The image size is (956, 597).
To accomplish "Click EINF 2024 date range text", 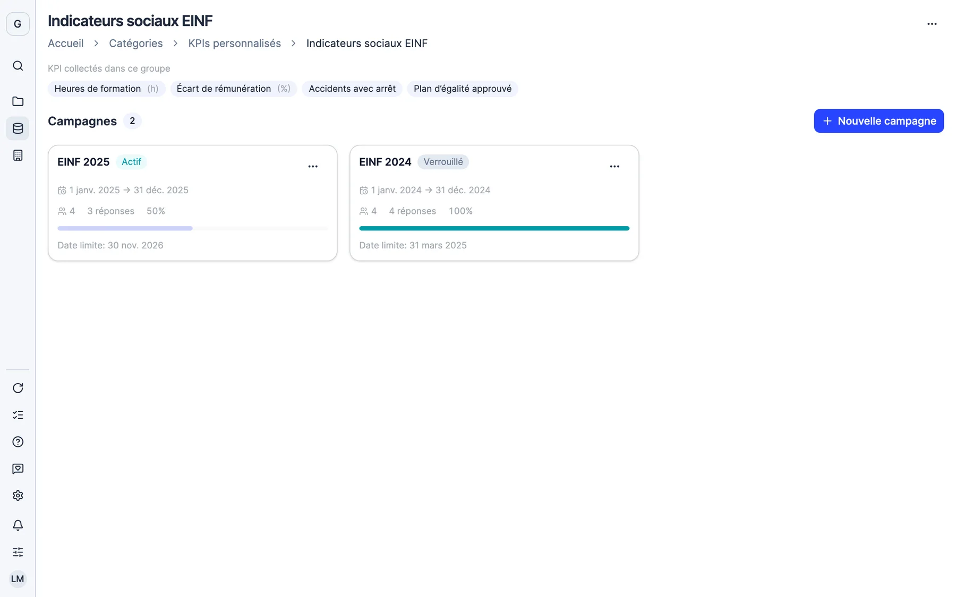I will coord(430,190).
